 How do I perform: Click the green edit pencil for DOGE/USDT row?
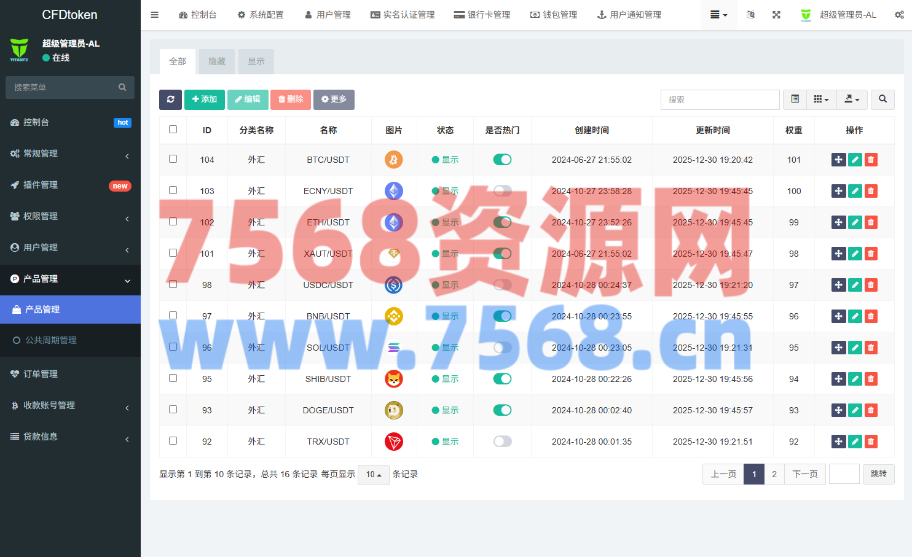click(855, 410)
